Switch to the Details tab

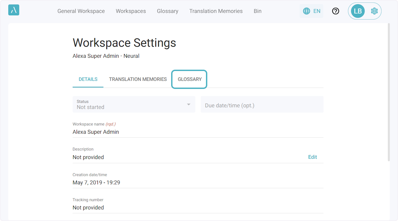tap(88, 79)
